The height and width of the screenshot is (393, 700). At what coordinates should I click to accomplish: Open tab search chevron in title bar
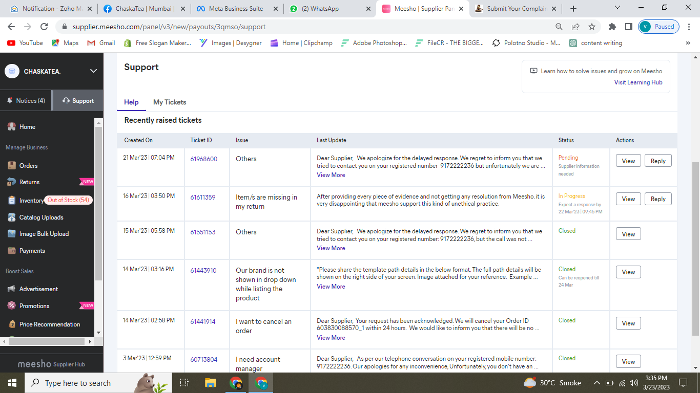617,8
